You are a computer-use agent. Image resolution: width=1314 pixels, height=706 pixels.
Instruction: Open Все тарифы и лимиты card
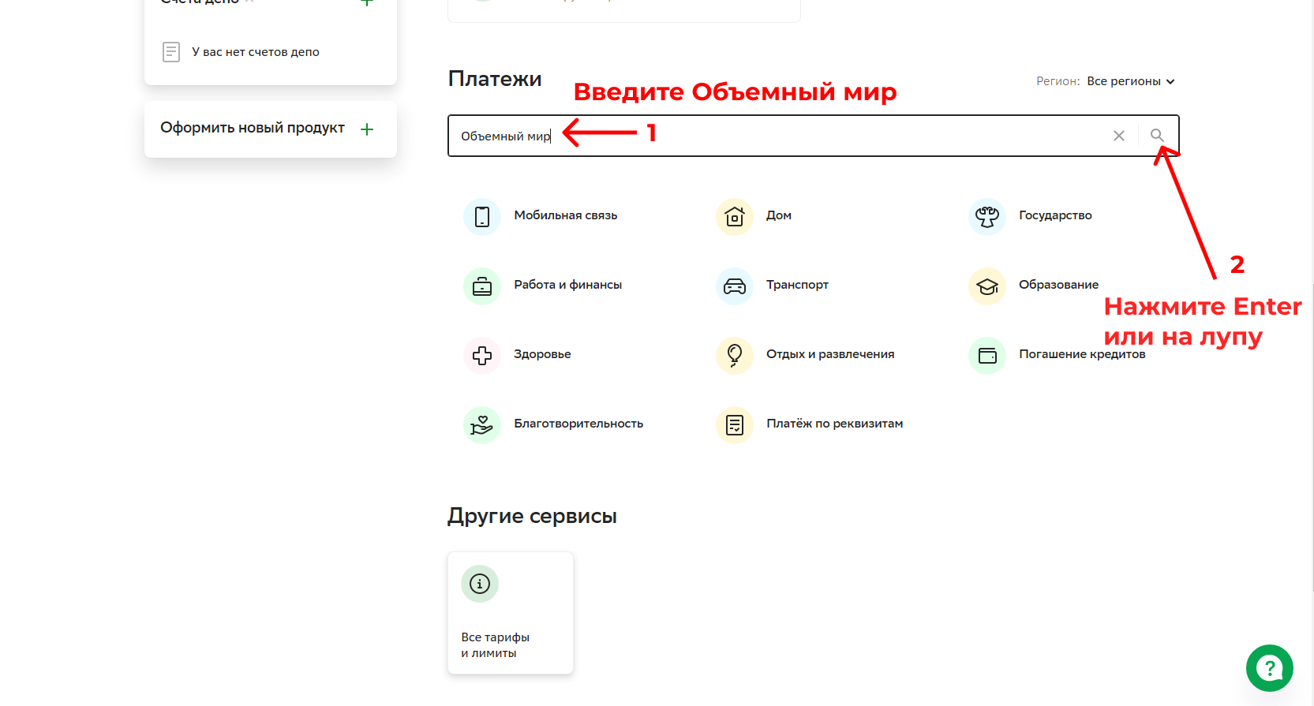pos(511,613)
